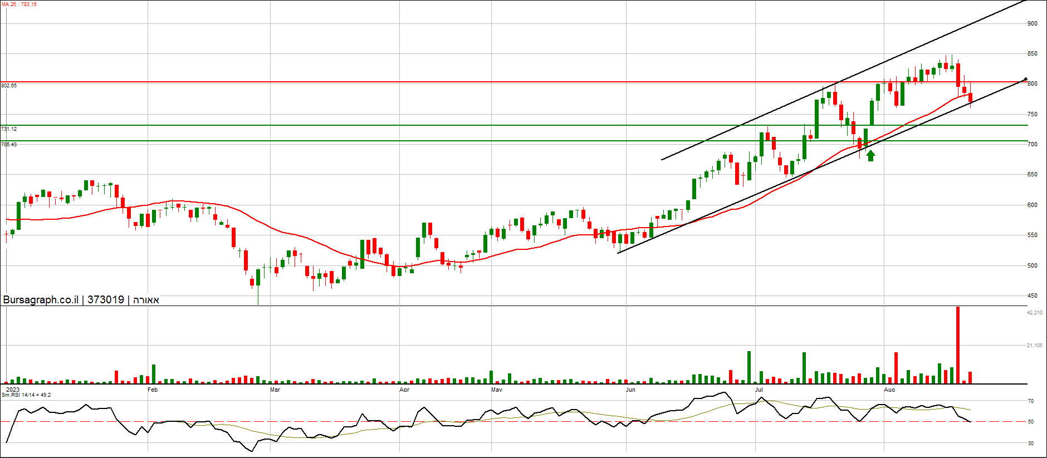The image size is (1047, 458).
Task: Click the MA 26 indicator label
Action: click(19, 4)
